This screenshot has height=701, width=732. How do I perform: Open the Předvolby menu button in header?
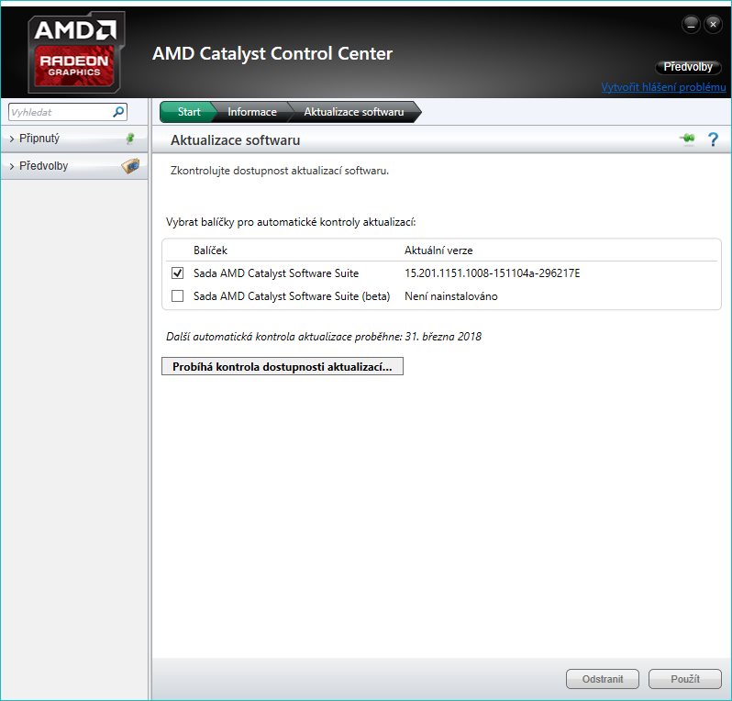[688, 67]
